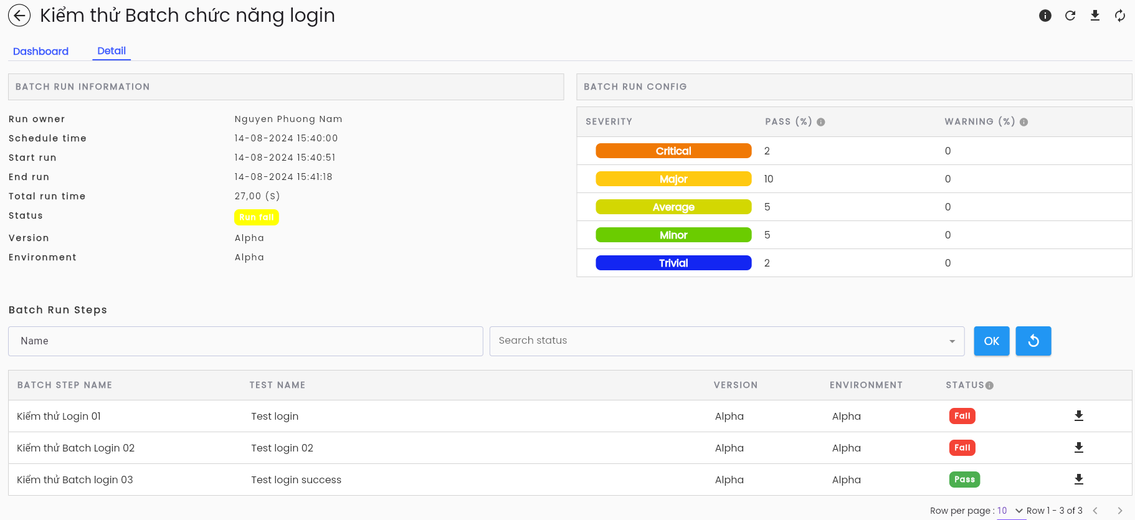
Task: Click the total run time value 27,00 (s)
Action: (x=257, y=196)
